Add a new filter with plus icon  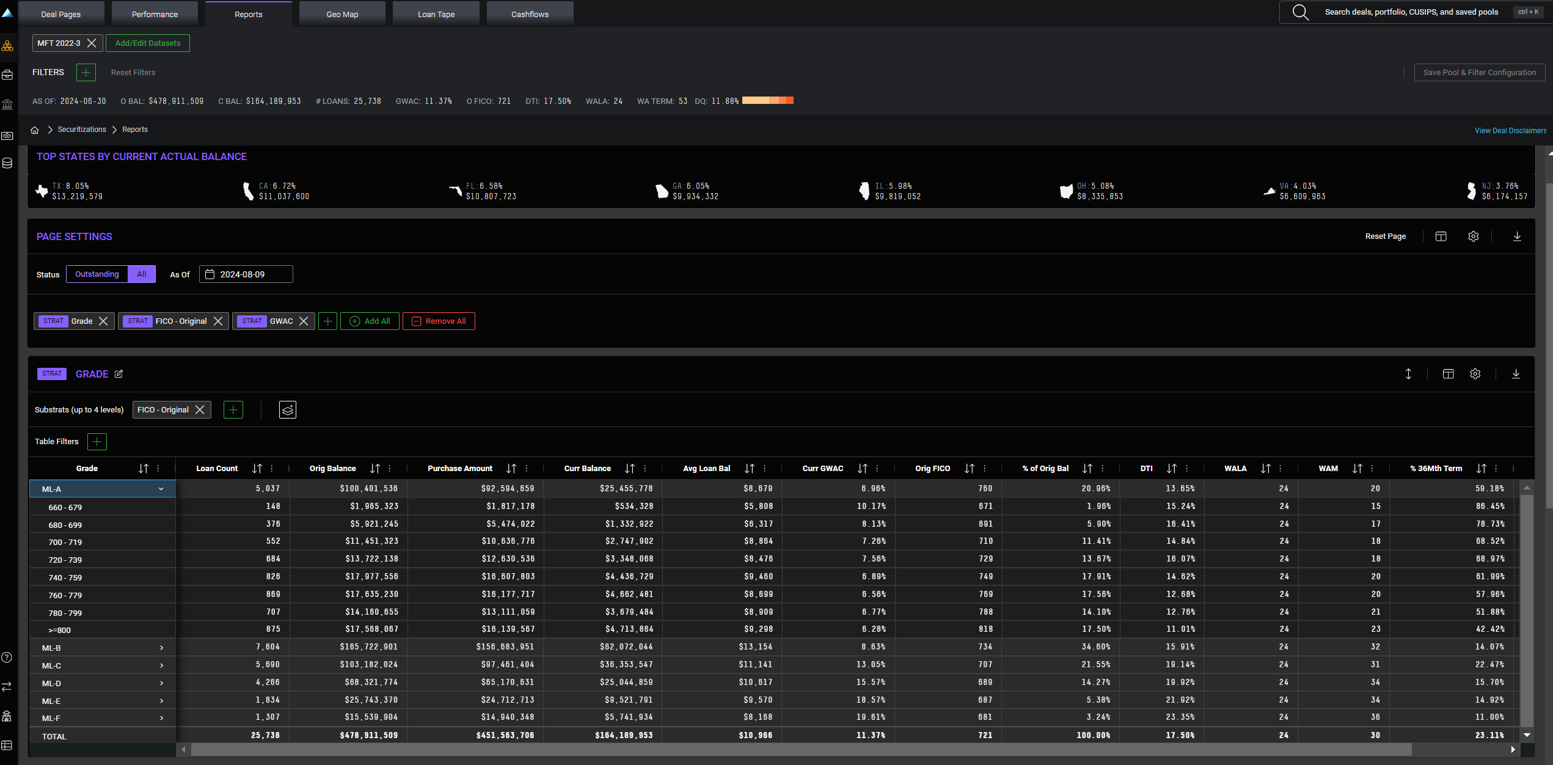tap(86, 73)
